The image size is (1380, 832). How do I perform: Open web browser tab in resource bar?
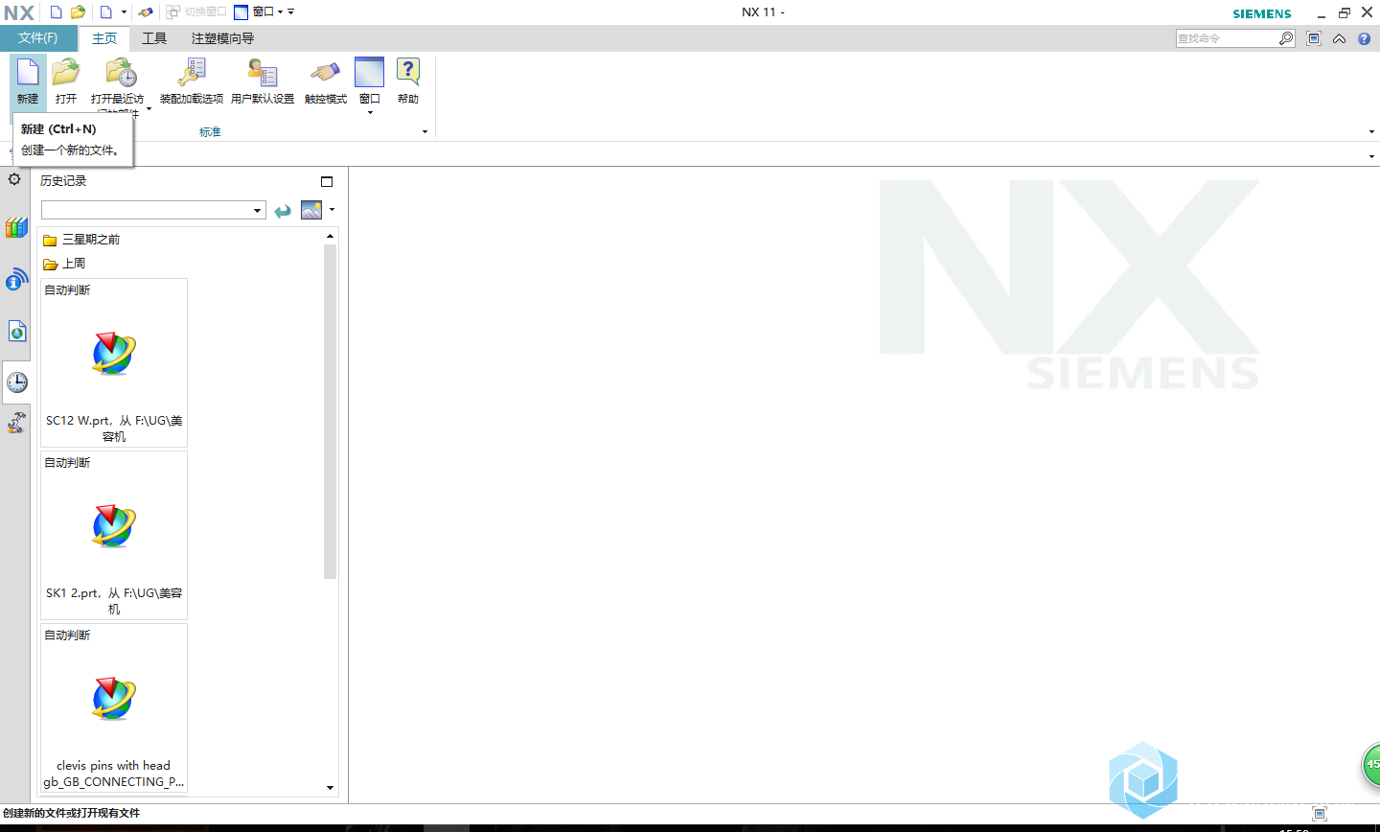16,331
